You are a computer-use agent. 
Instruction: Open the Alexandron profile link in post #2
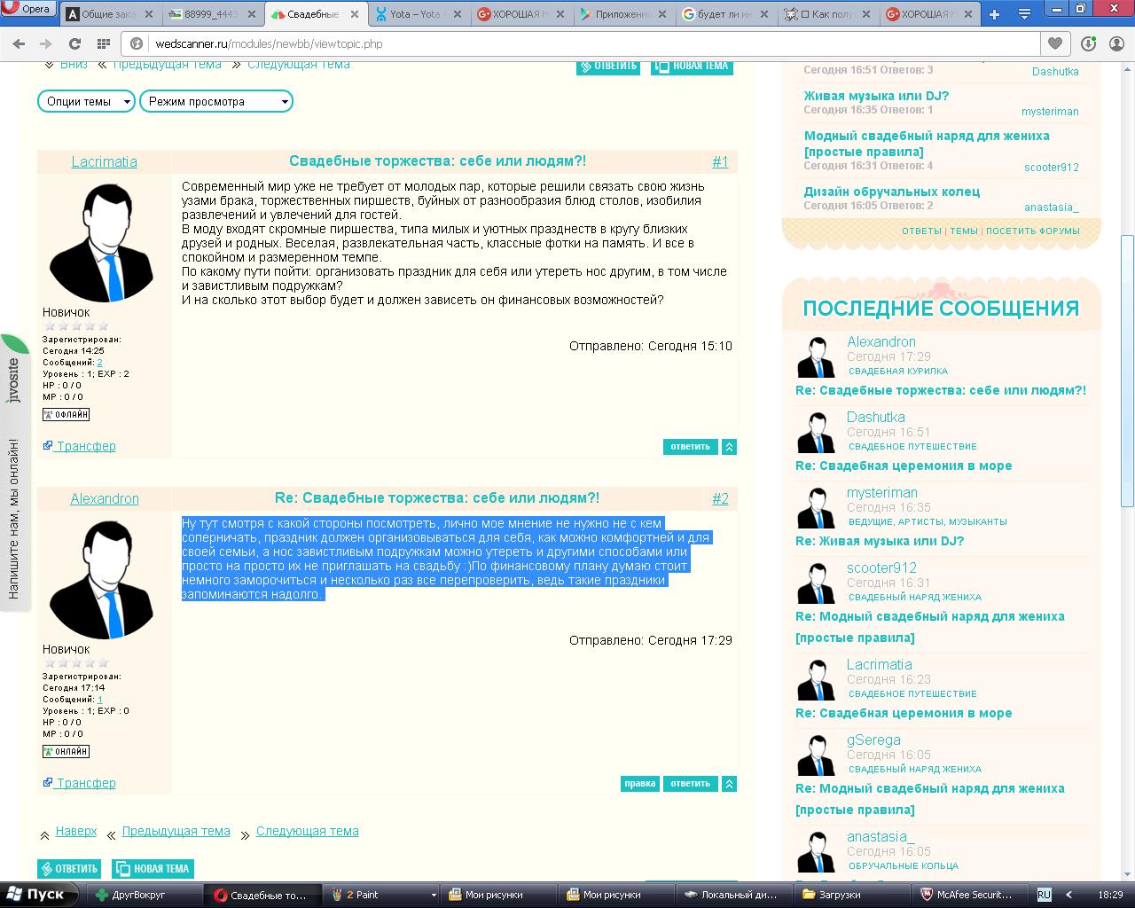pyautogui.click(x=105, y=498)
